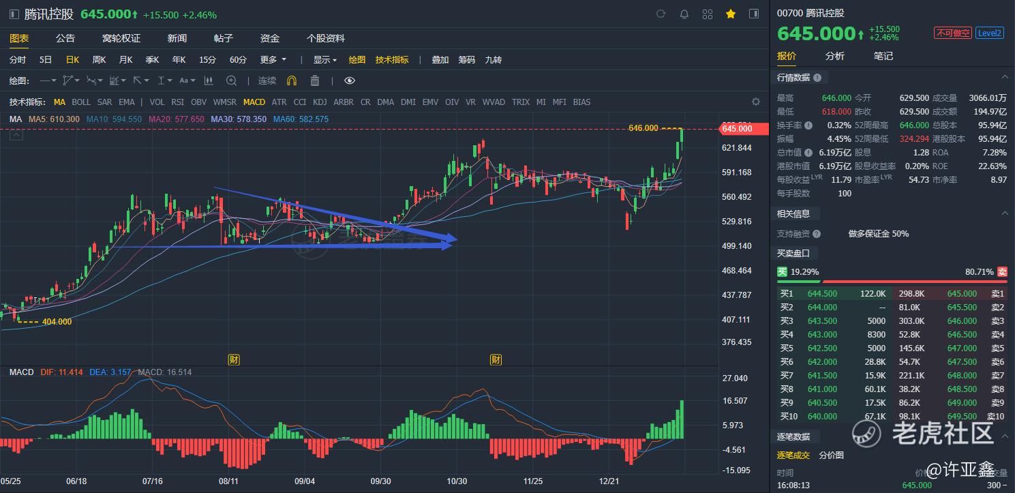Open 笔记 tab in right panel
Screen dimensions: 1015x493
click(883, 56)
